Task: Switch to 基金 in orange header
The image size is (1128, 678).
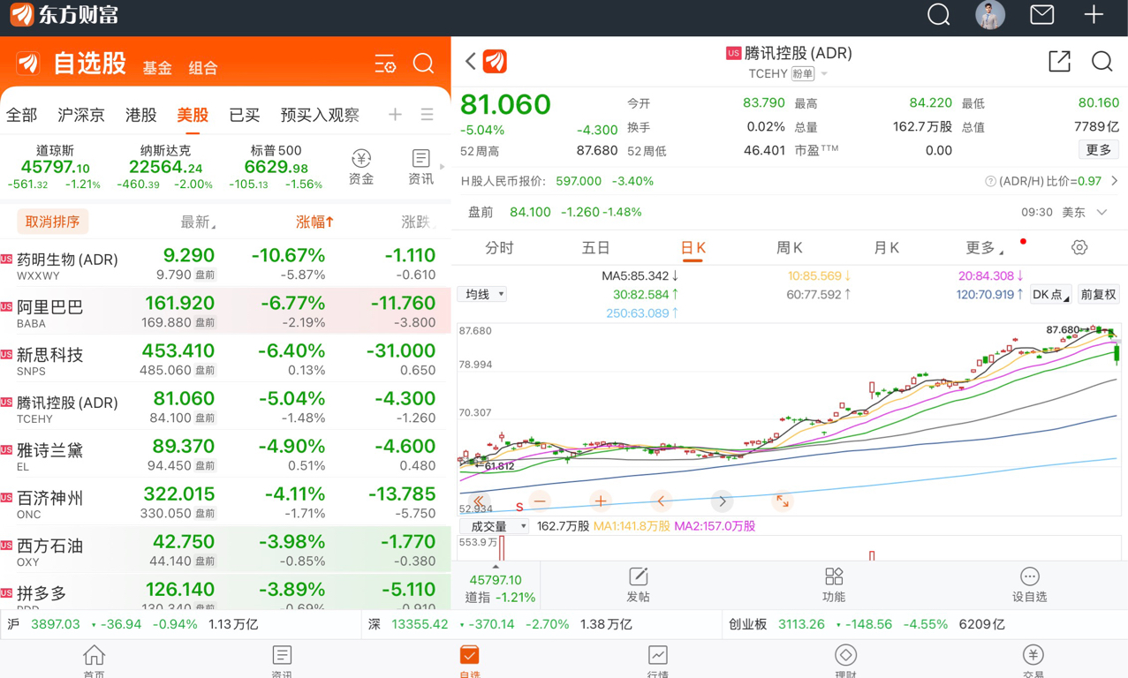Action: [157, 68]
